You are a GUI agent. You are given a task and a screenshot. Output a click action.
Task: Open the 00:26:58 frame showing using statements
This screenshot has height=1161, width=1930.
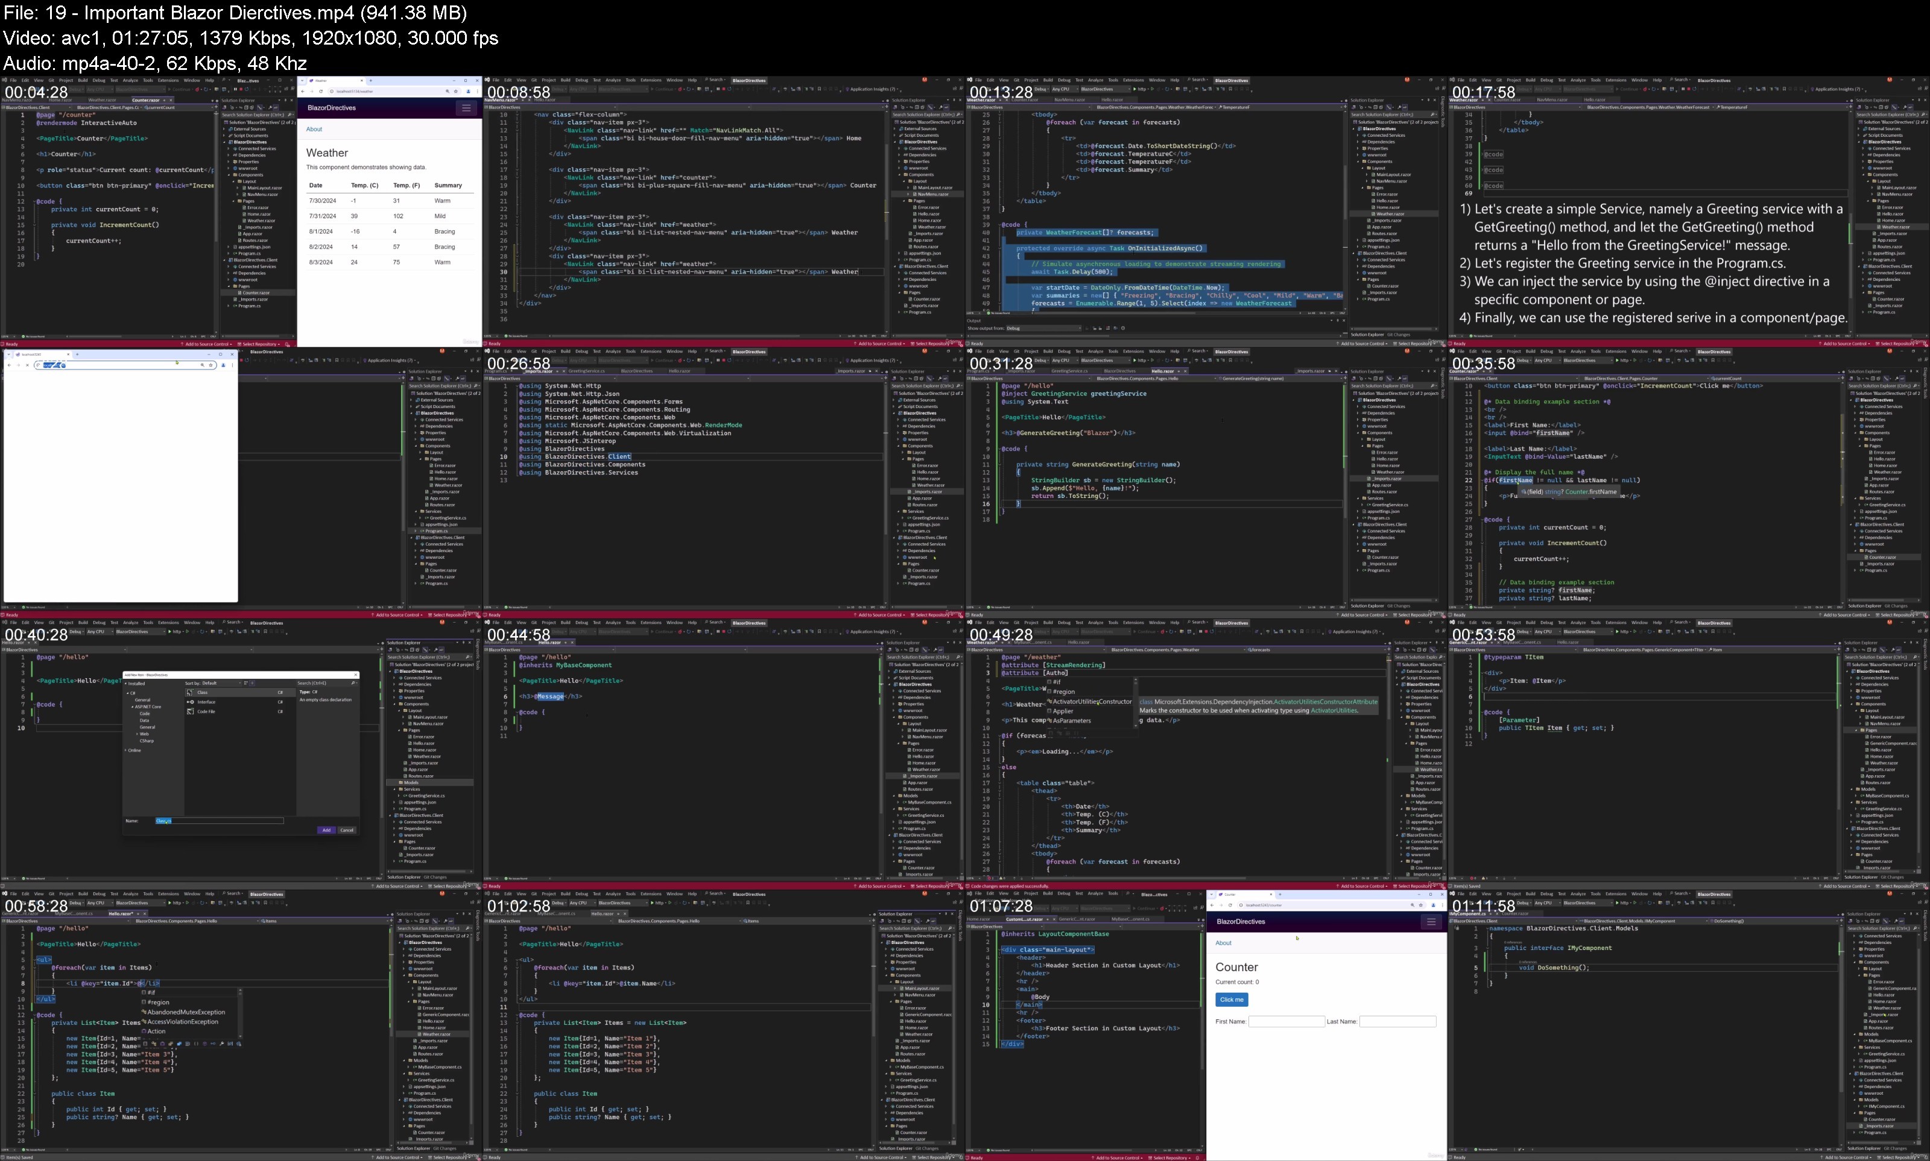(x=724, y=483)
